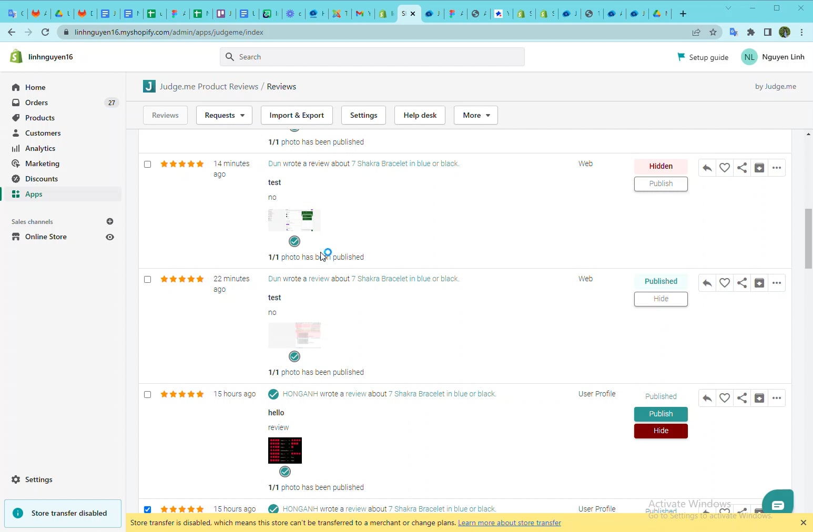The image size is (813, 532).
Task: Click the red Hide button on hello review
Action: pos(661,431)
